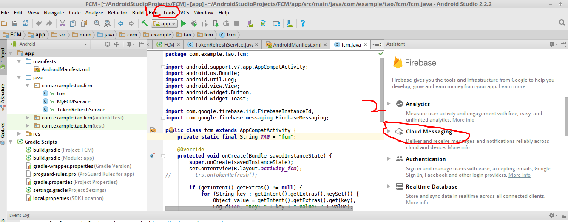Viewport: 568px width, 222px height.
Task: Expand the Analytics section in Assistant
Action: click(389, 104)
